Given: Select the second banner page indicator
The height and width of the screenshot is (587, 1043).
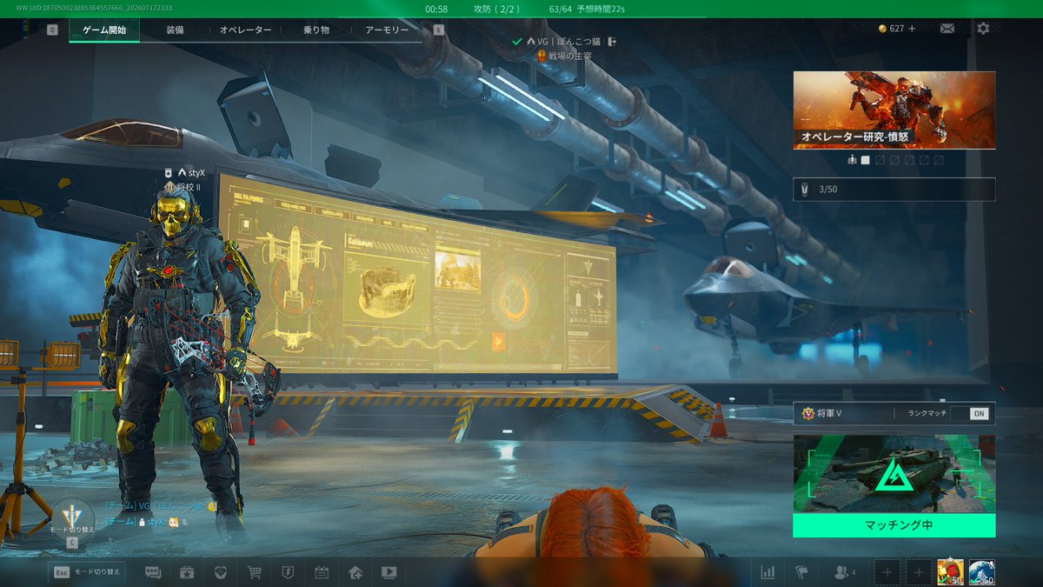Looking at the screenshot, I should pyautogui.click(x=880, y=160).
